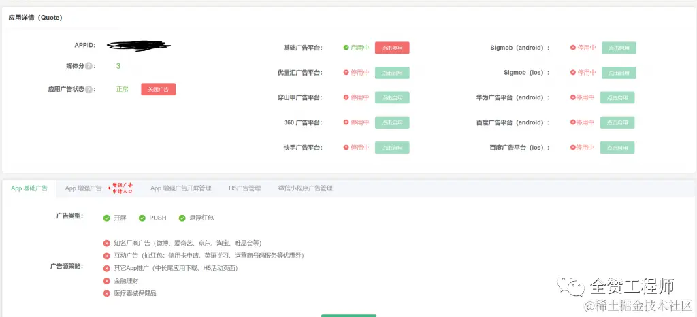Click the help icon beside 应用广告状态
Screen dimensions: 697x317
[x=89, y=89]
